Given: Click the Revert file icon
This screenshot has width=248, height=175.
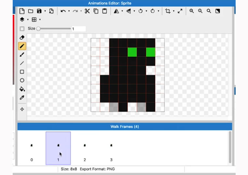Looking at the screenshot, I should 51,11.
